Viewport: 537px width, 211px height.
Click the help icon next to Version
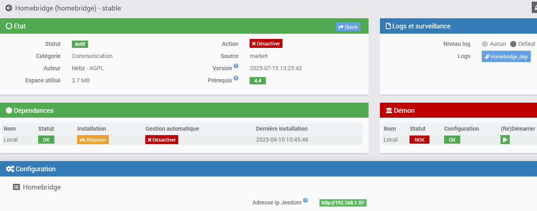click(236, 66)
